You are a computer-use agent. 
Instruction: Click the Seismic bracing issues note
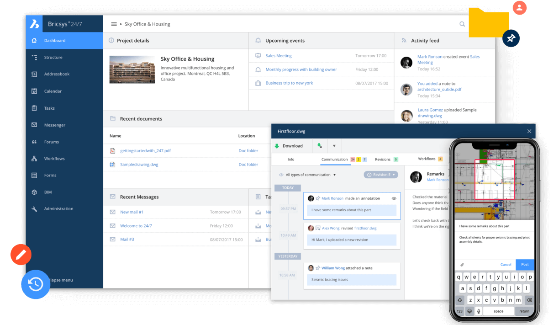click(x=352, y=280)
